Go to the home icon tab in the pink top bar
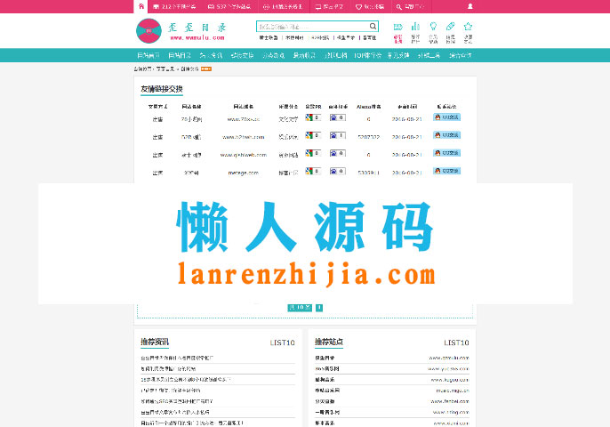 click(x=140, y=6)
